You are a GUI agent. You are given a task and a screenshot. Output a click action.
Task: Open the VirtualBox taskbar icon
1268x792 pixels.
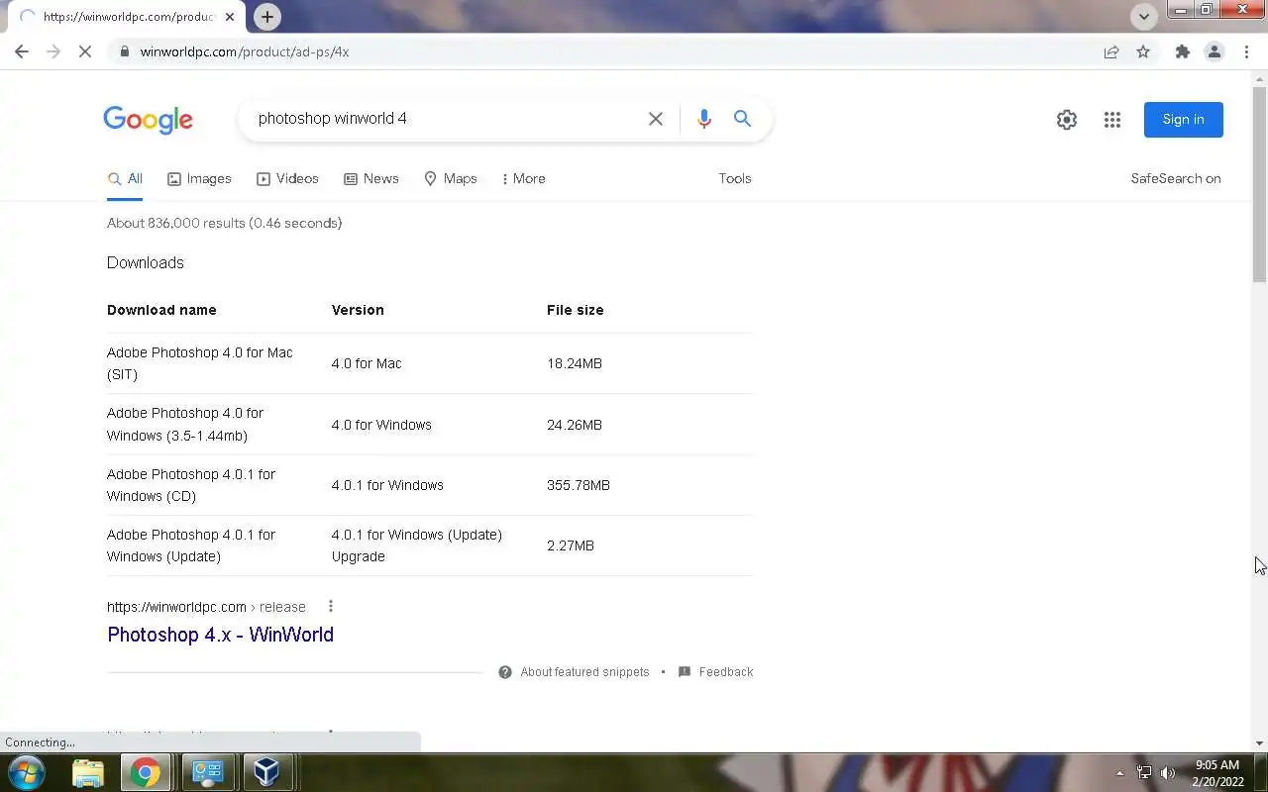pyautogui.click(x=266, y=772)
